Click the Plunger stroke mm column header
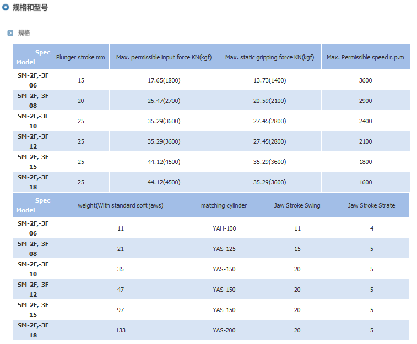This screenshot has height=344, width=417. (x=80, y=57)
